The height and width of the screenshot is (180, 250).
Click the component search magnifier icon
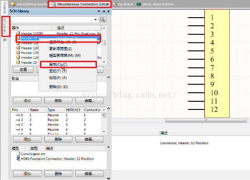(103, 19)
